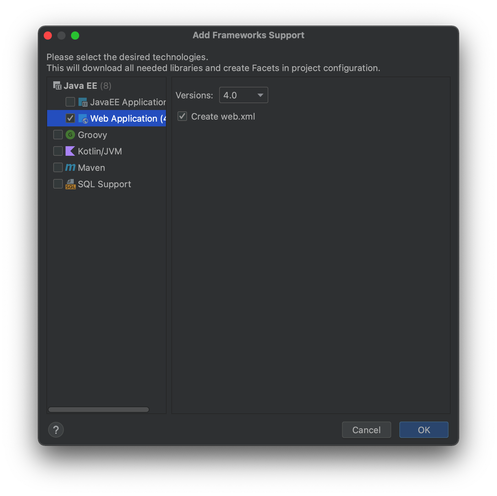Image resolution: width=497 pixels, height=496 pixels.
Task: Click the JavaEE Application module icon
Action: [x=83, y=102]
